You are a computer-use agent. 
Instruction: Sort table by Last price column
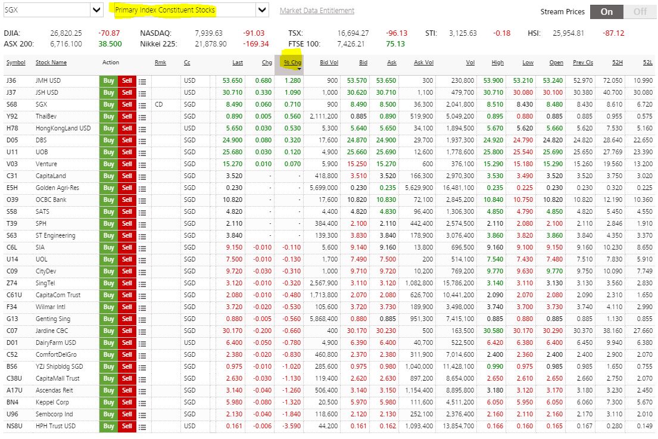pyautogui.click(x=238, y=63)
